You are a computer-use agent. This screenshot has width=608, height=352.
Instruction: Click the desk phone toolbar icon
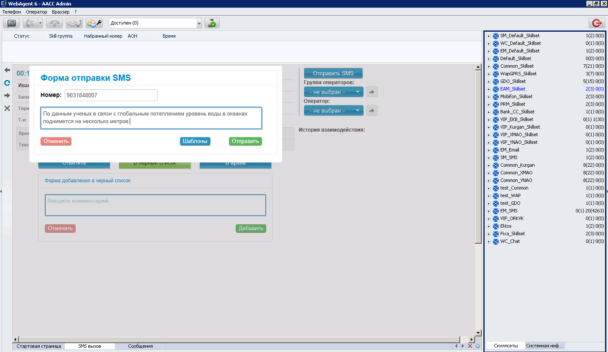pyautogui.click(x=12, y=23)
